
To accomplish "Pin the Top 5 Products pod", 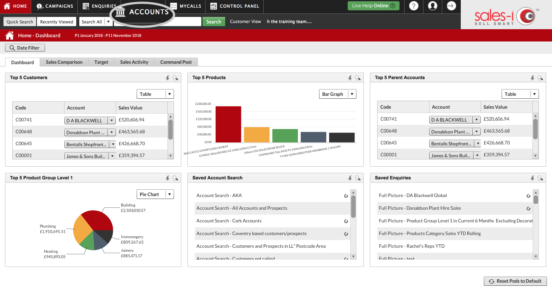I will (x=350, y=78).
